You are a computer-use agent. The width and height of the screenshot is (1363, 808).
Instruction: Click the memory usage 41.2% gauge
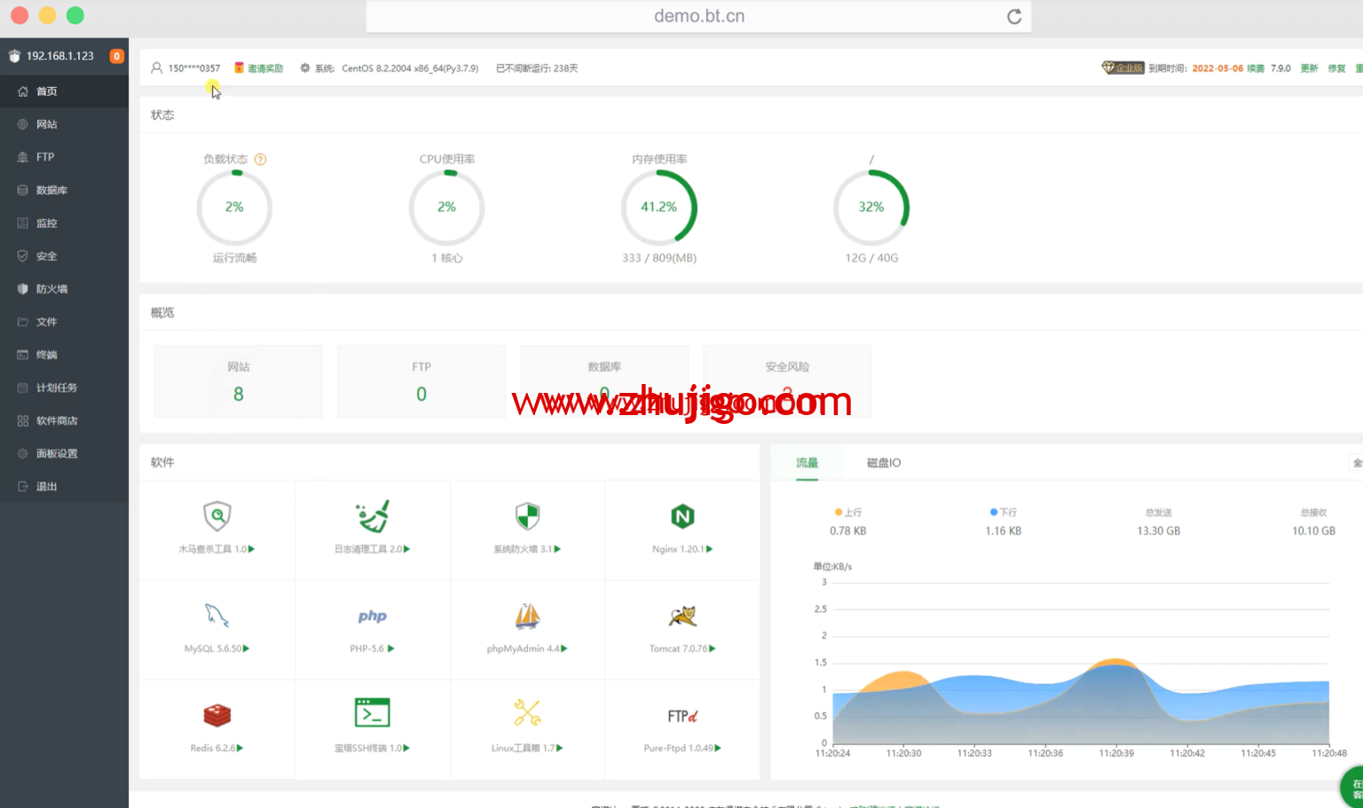click(658, 208)
